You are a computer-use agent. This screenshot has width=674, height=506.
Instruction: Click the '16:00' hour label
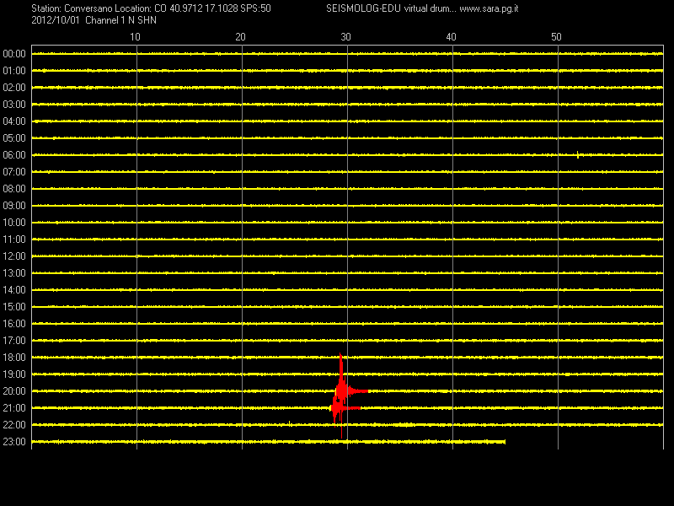[14, 324]
